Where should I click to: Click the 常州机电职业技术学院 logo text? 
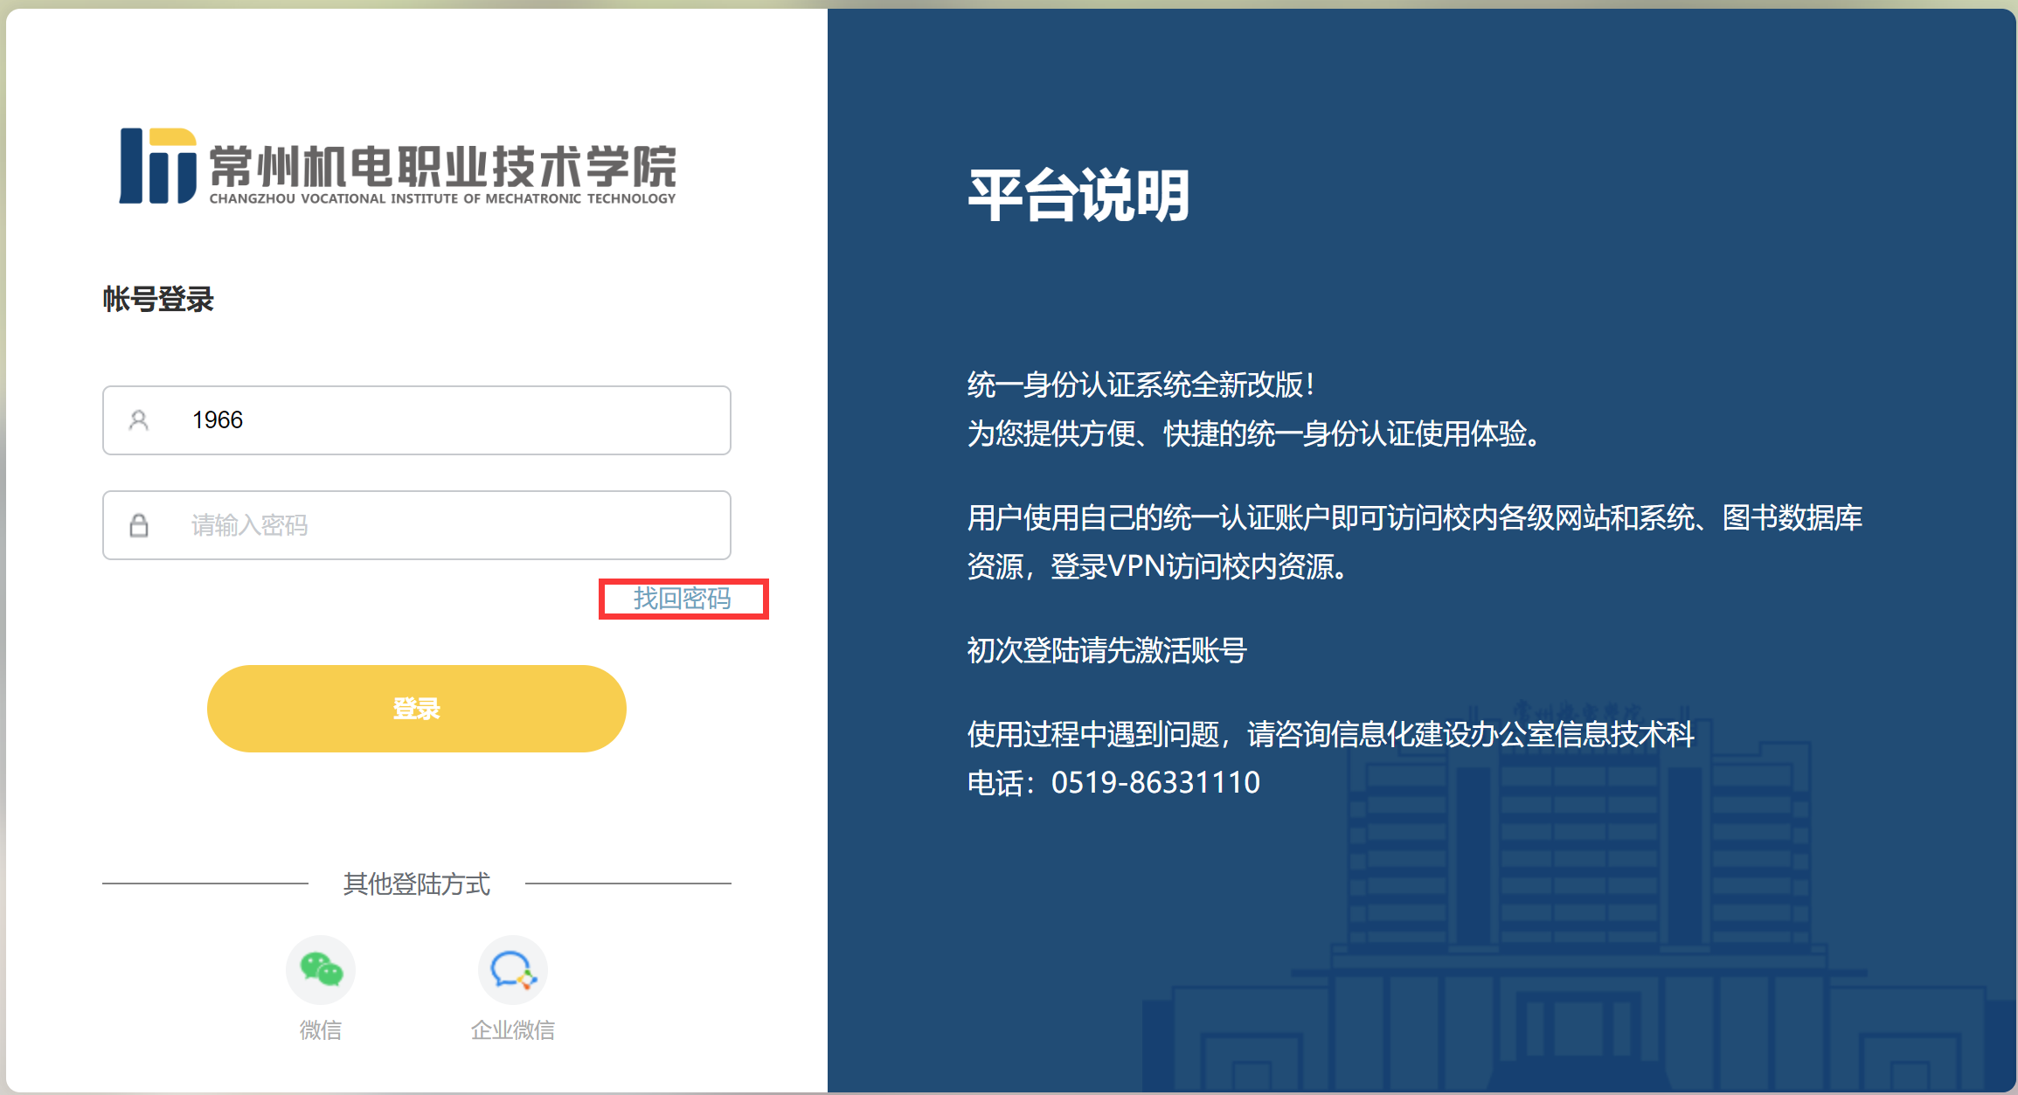coord(442,166)
